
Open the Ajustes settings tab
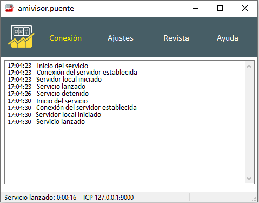[x=121, y=38]
